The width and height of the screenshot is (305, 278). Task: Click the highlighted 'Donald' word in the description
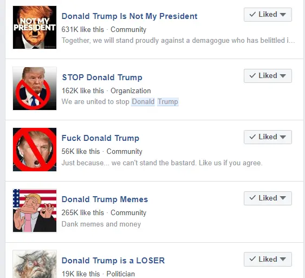(x=143, y=102)
